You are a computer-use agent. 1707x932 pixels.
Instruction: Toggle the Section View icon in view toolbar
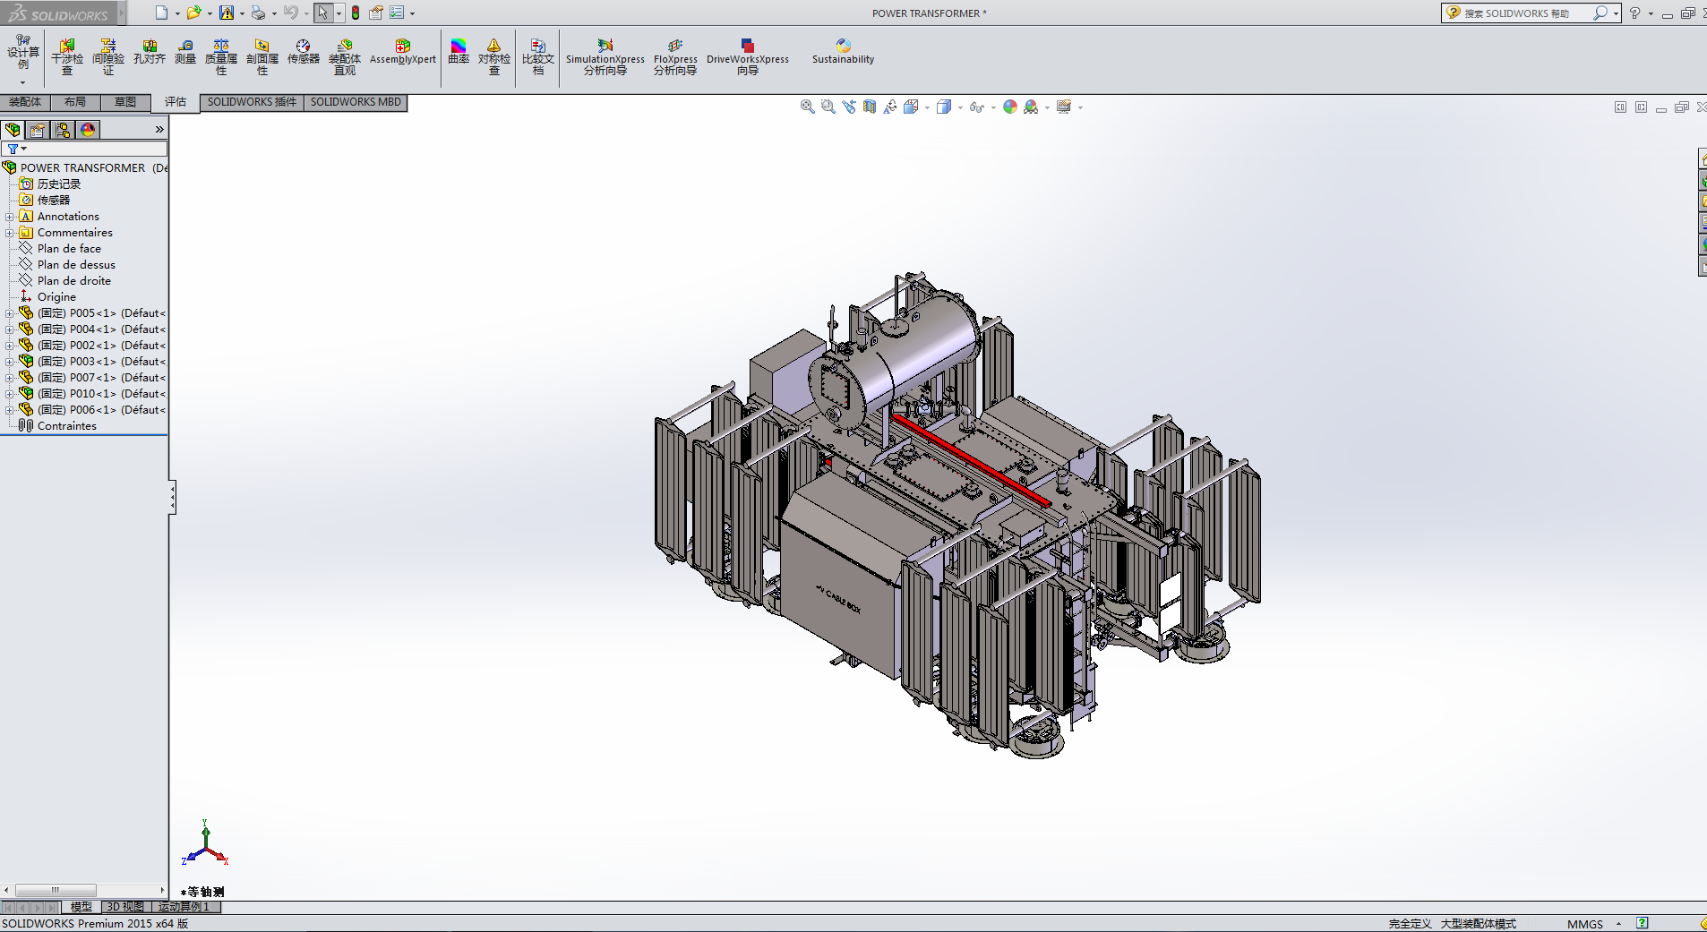click(869, 107)
